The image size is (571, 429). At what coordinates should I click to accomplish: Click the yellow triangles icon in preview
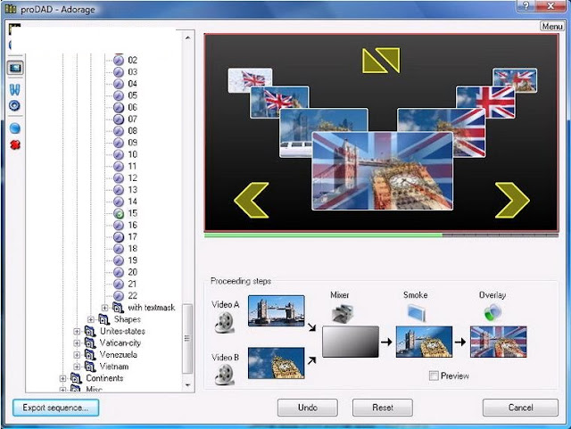(381, 61)
